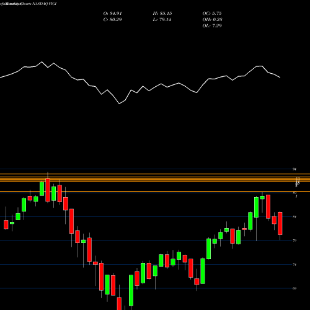This screenshot has height=310, width=310.
Task: Click the 69 price axis label
Action: (x=294, y=288)
